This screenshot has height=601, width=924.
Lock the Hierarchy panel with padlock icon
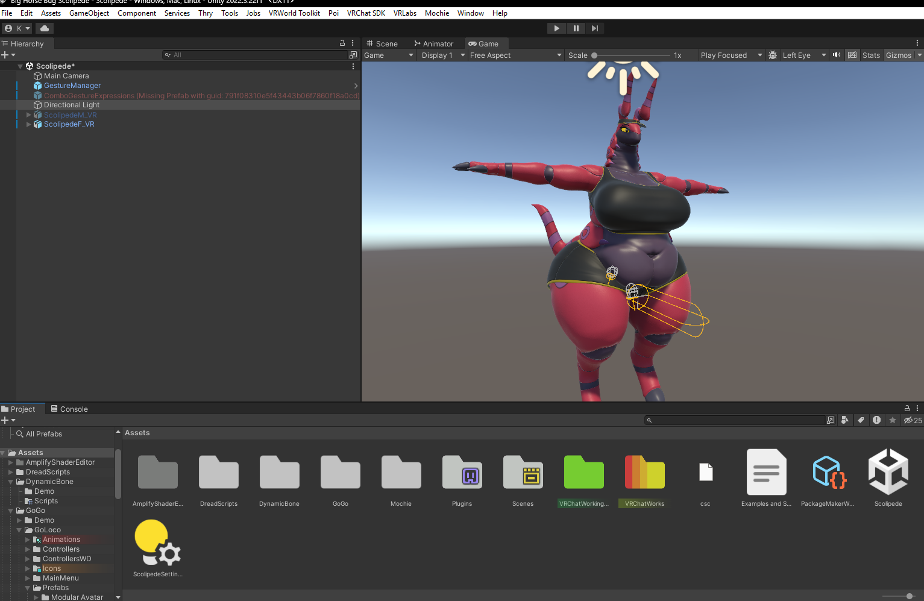(342, 43)
